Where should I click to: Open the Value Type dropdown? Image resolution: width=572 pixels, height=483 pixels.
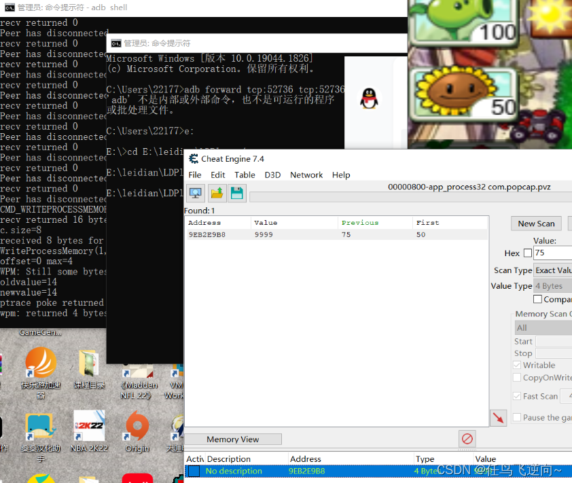click(553, 286)
